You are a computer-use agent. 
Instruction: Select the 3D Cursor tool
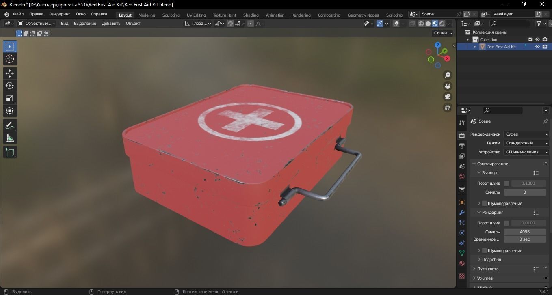pyautogui.click(x=10, y=59)
